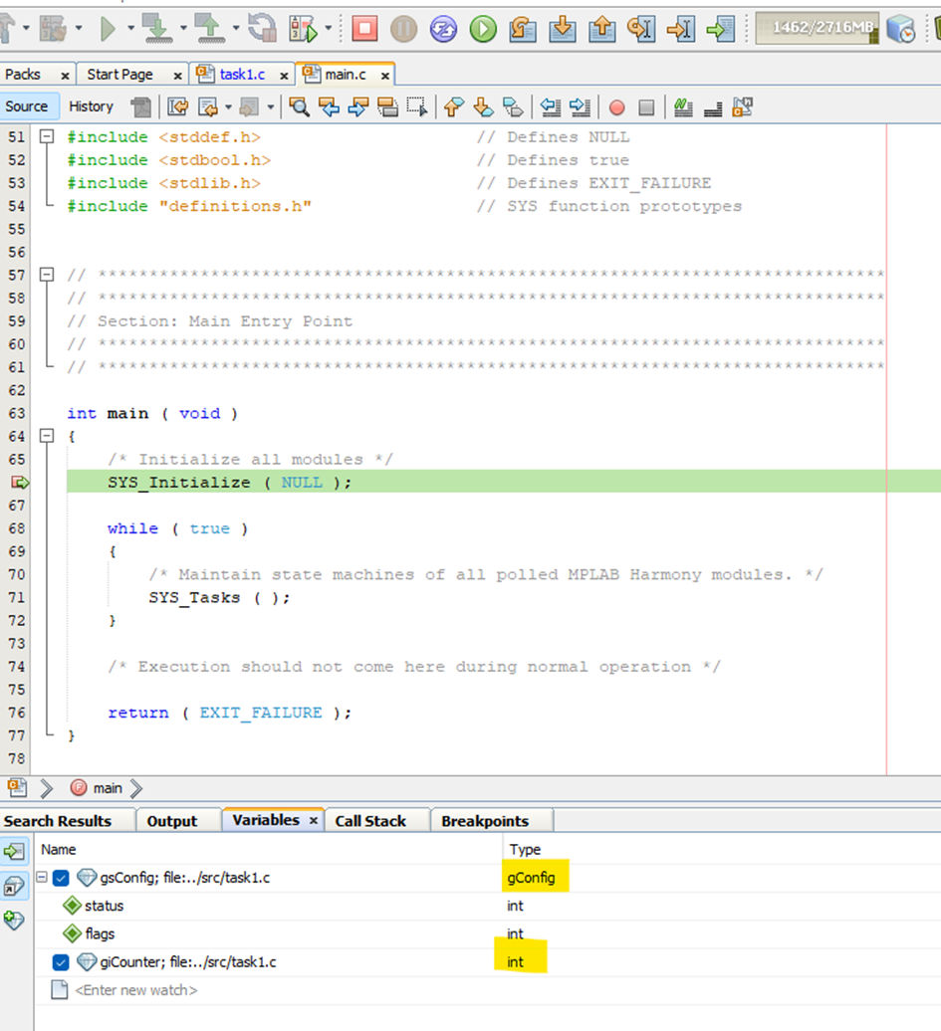Click the green Continue icon

(x=483, y=29)
